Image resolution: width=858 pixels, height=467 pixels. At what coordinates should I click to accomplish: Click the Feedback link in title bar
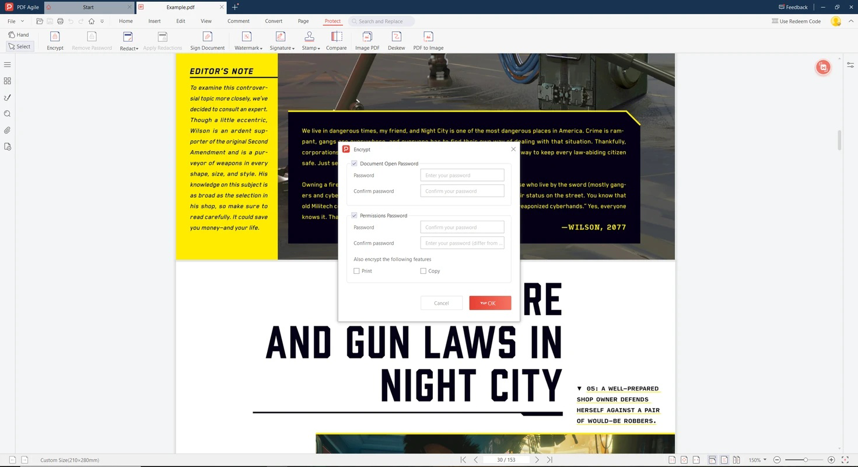coord(793,7)
